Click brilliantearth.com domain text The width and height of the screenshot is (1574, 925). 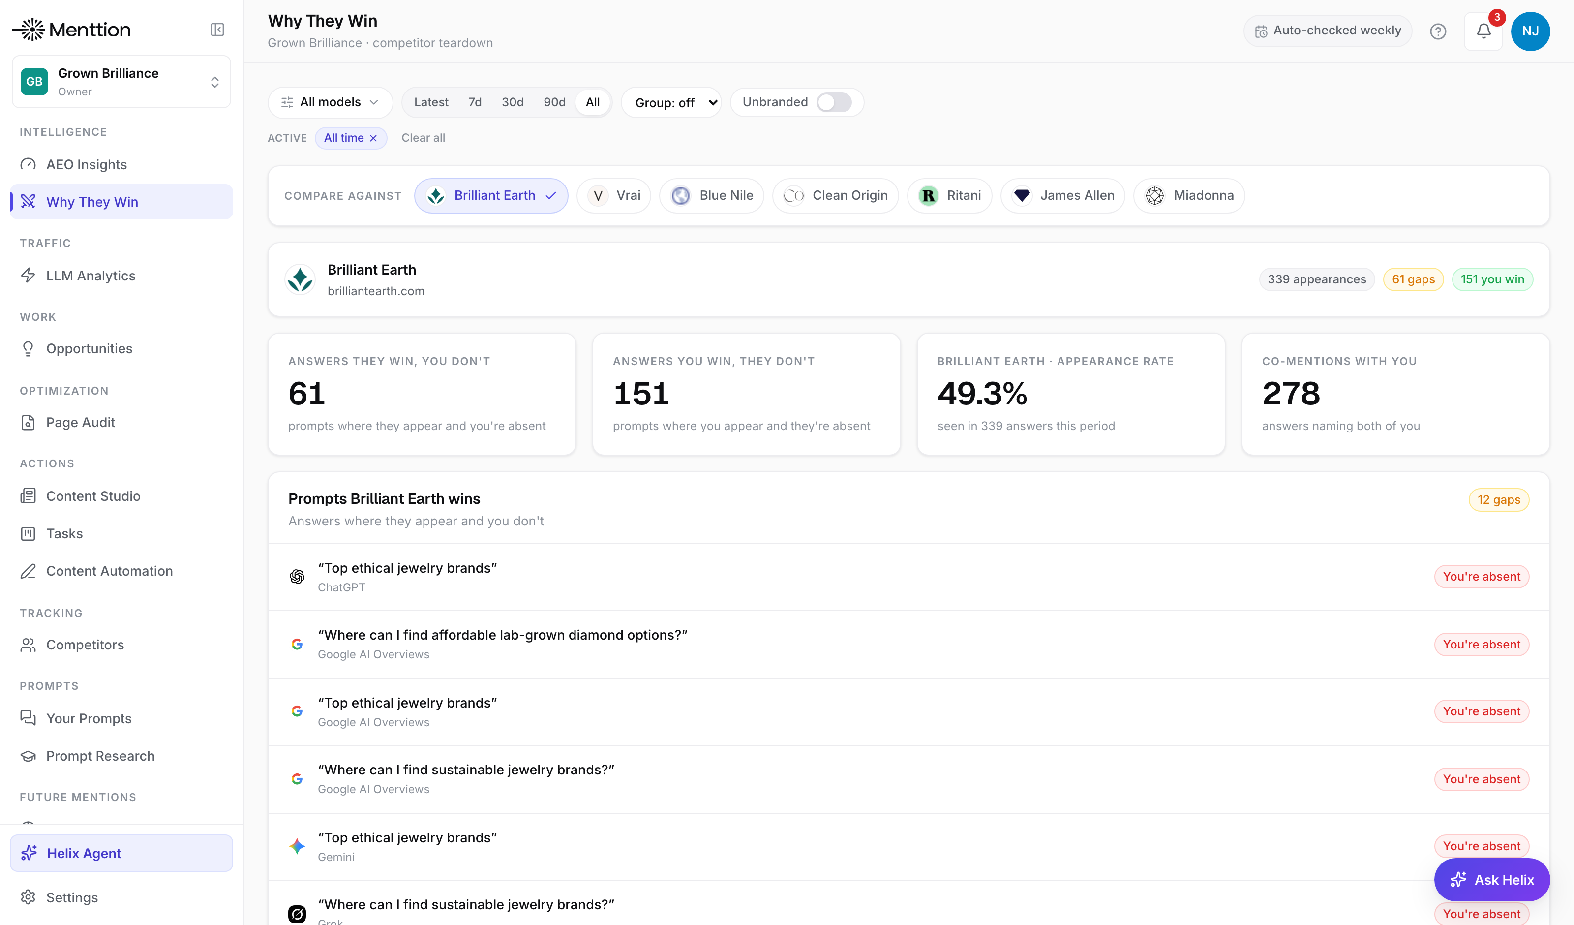[x=375, y=291]
